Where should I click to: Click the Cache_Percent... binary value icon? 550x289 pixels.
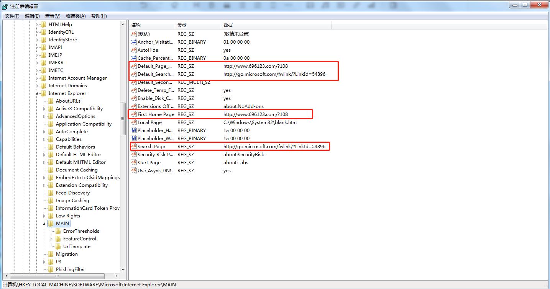(x=134, y=58)
